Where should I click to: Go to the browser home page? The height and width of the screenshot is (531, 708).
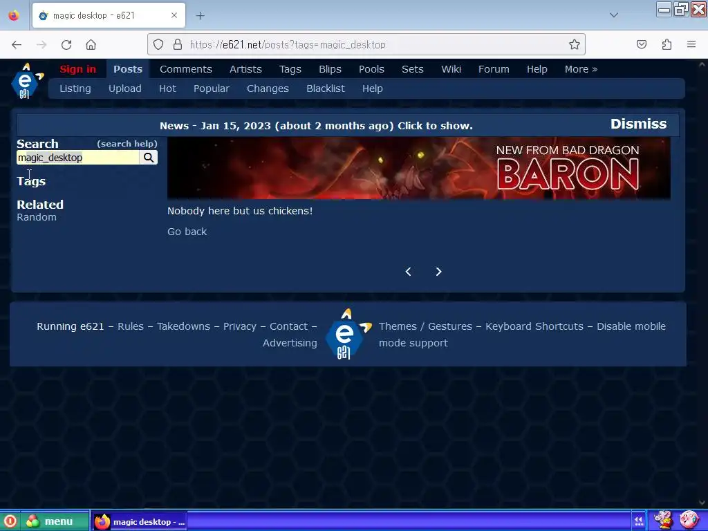[x=91, y=44]
